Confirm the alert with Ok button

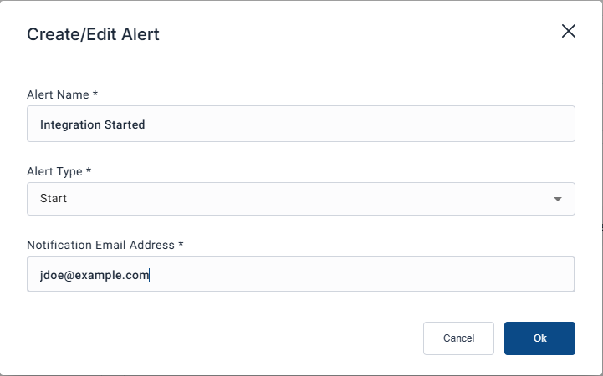[x=539, y=338]
